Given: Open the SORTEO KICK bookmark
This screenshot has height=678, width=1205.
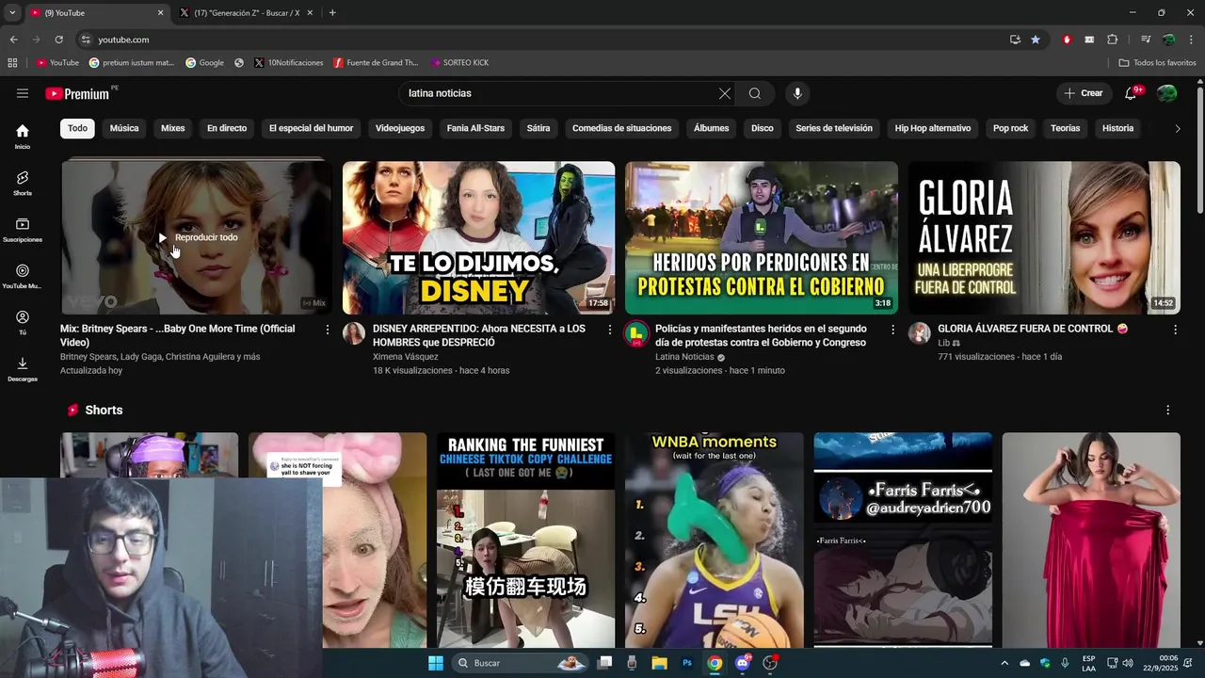Looking at the screenshot, I should click(x=459, y=63).
